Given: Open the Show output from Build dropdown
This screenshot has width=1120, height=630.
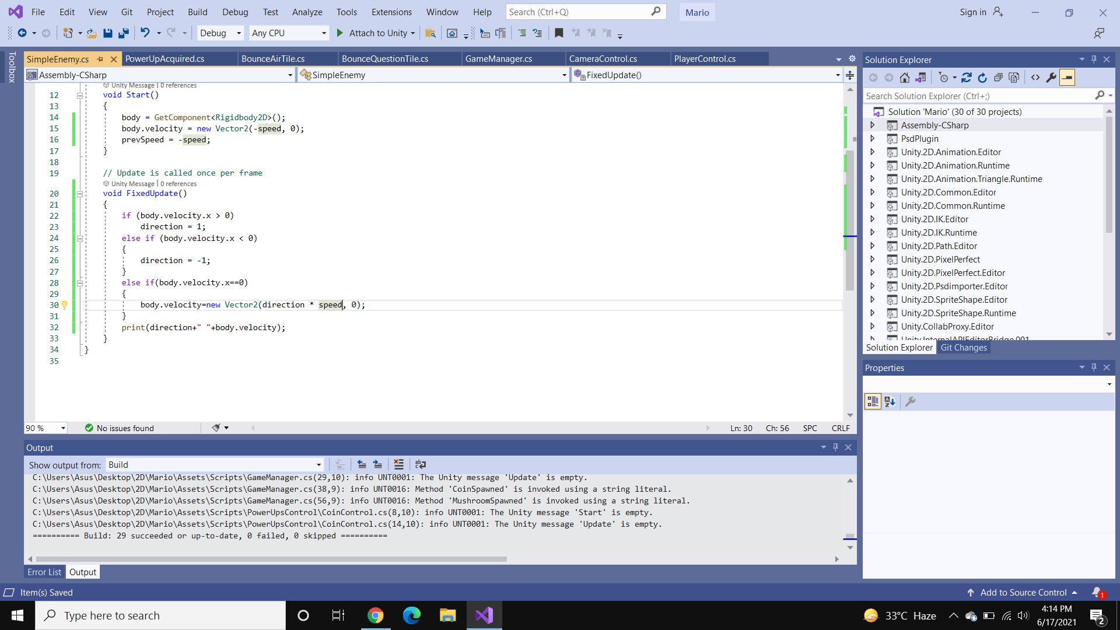Looking at the screenshot, I should coord(215,465).
